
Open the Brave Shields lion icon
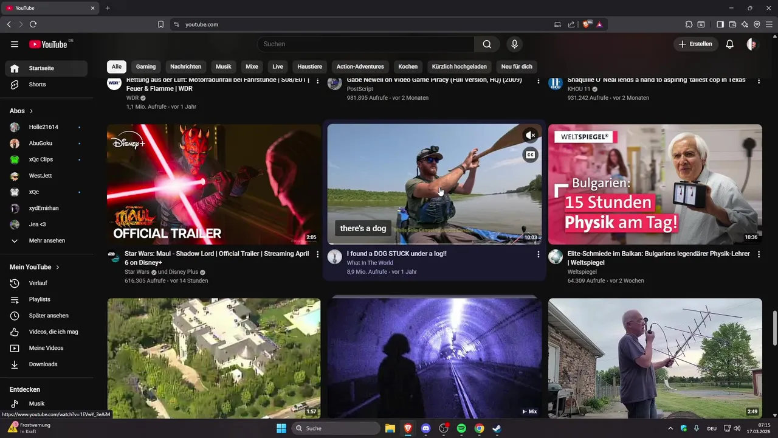coord(587,24)
